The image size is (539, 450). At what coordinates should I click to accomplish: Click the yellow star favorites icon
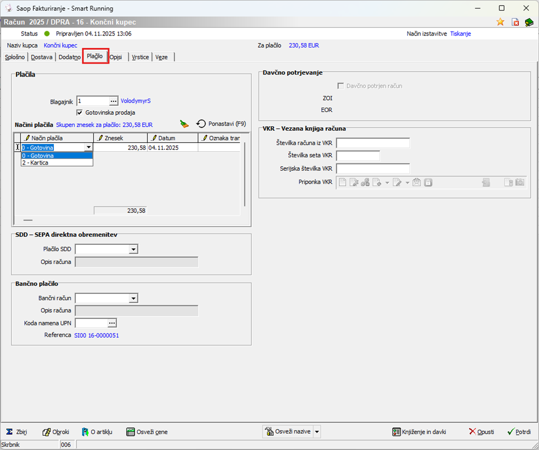coord(500,22)
